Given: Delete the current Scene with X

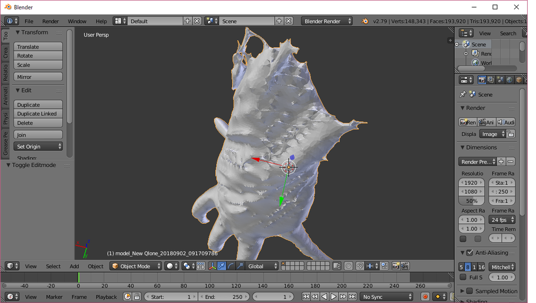Looking at the screenshot, I should click(x=289, y=21).
